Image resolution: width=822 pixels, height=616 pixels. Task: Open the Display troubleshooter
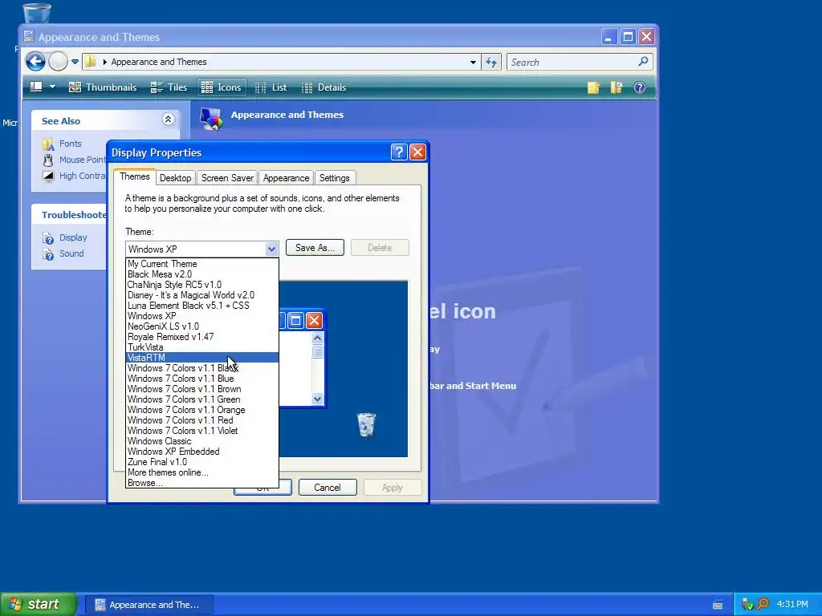pos(73,237)
